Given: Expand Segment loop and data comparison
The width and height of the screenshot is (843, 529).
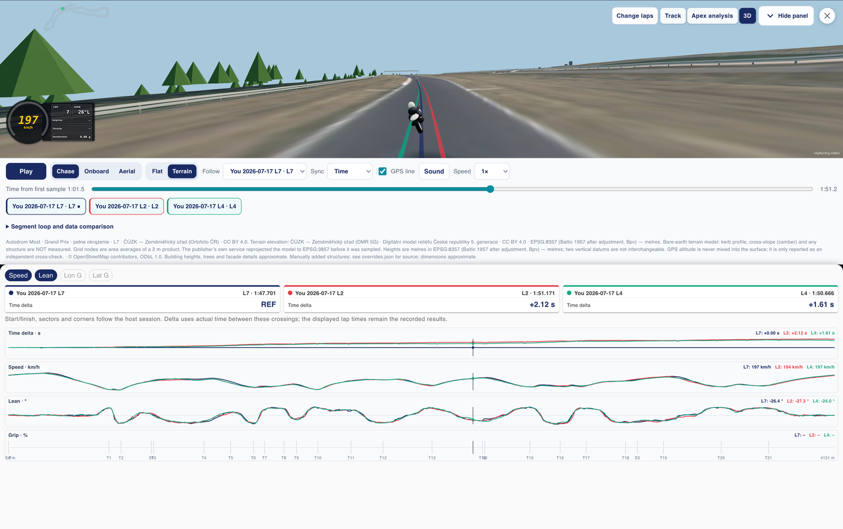Looking at the screenshot, I should [x=60, y=227].
